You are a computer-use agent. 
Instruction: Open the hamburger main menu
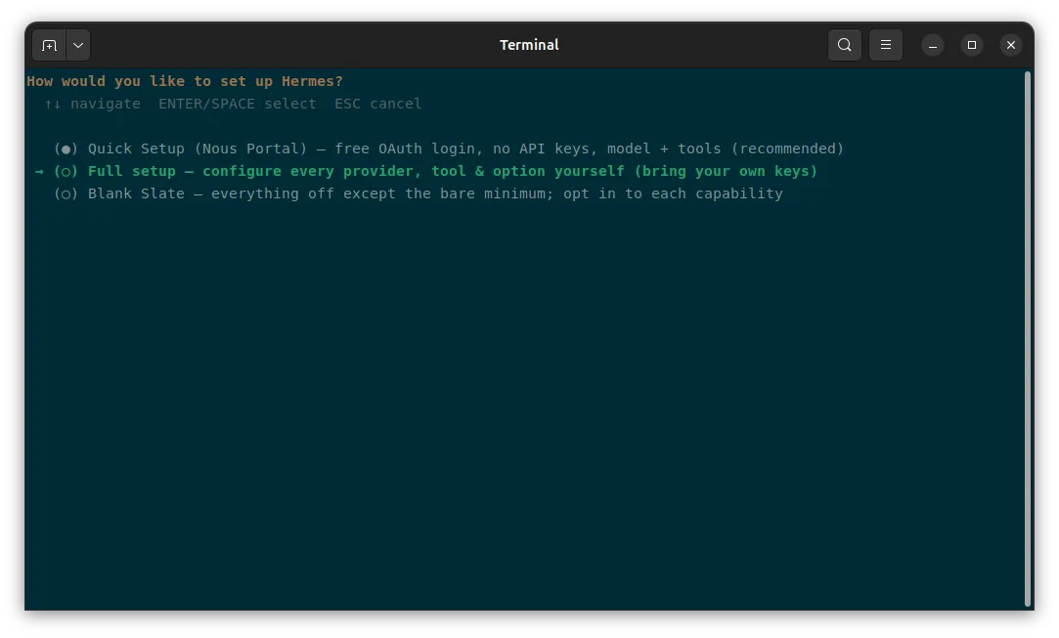[x=885, y=45]
